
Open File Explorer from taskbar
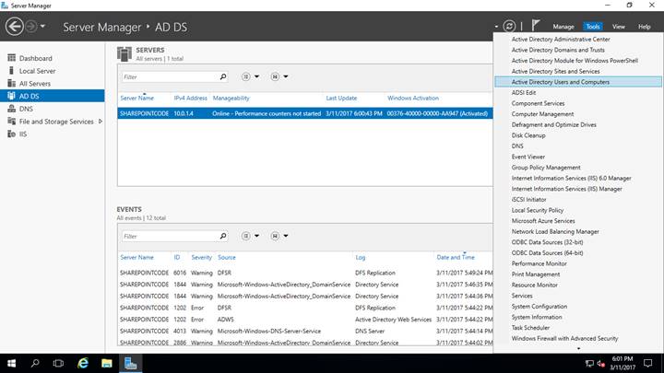pos(107,363)
